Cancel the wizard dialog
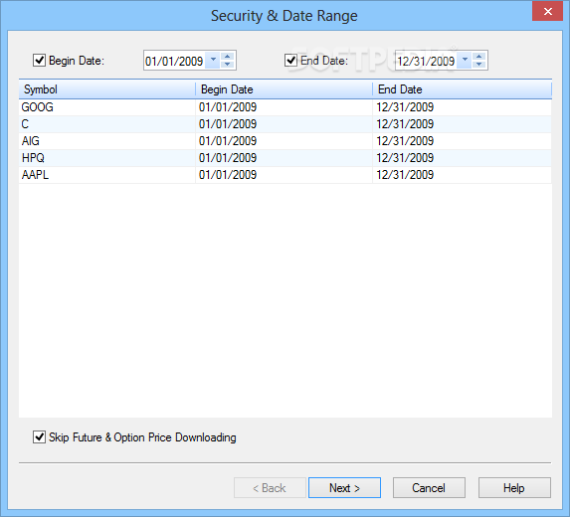The image size is (570, 517). (x=429, y=487)
